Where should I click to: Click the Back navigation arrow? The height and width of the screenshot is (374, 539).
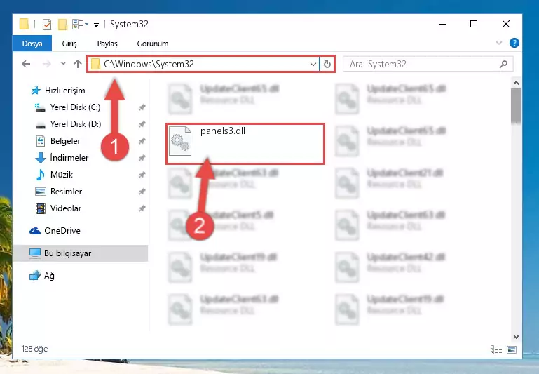pos(26,64)
